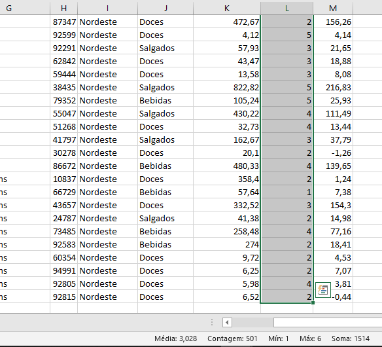Click the sheet tab bar splitter dots
Viewport: 382px width, 347px height.
click(x=212, y=322)
